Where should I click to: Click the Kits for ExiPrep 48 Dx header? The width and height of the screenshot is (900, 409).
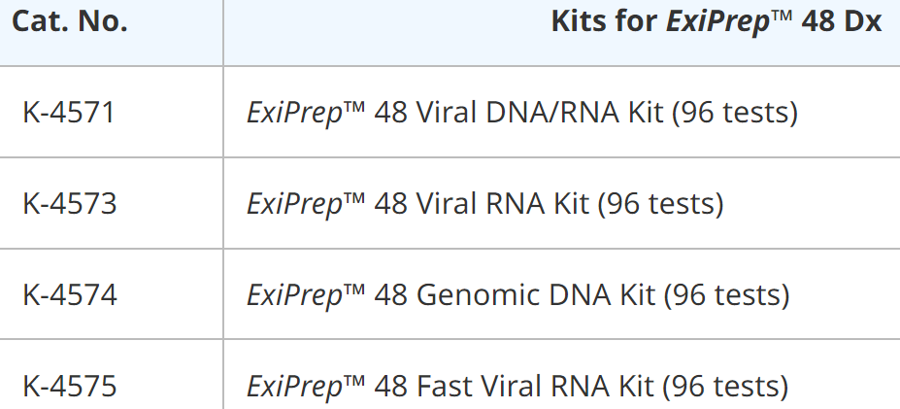coord(716,21)
